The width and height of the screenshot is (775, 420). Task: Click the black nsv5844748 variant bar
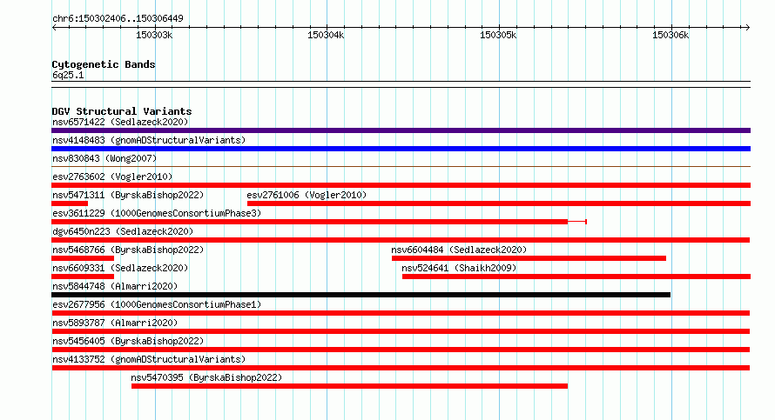(361, 295)
